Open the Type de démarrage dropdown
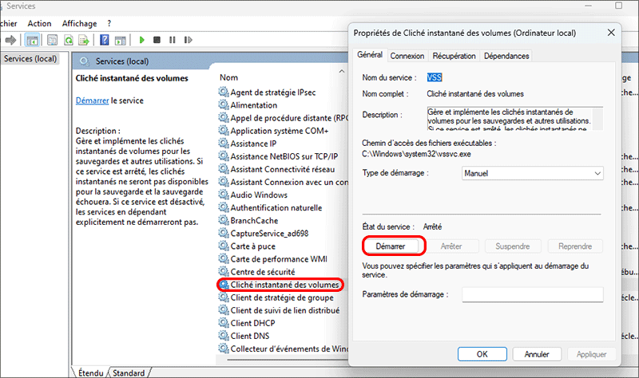The image size is (639, 378). click(533, 173)
